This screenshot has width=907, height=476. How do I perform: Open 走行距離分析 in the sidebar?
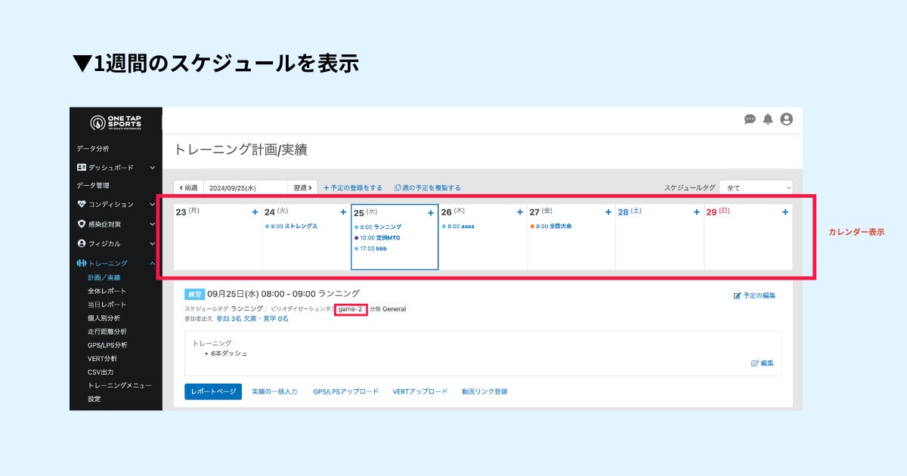107,331
